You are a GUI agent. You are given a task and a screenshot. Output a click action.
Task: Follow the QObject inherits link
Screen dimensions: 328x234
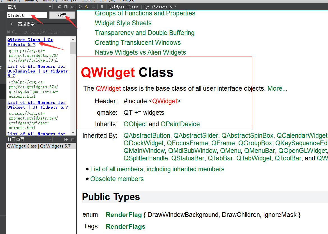(x=135, y=124)
